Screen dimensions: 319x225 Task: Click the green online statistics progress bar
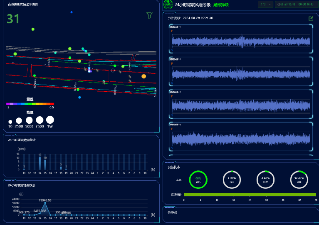tap(250, 195)
